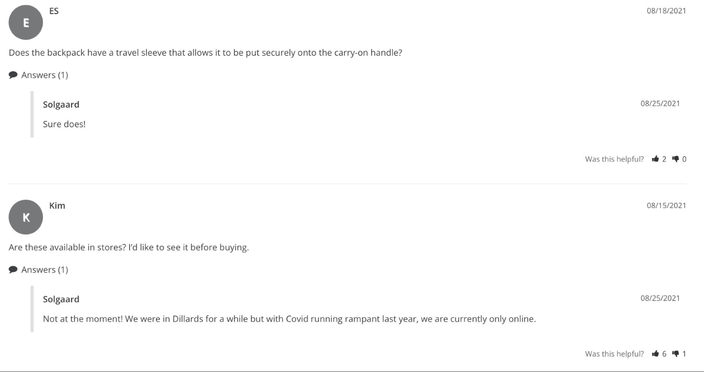Click ES's gray E avatar
Screen dimensions: 704x372
point(26,23)
